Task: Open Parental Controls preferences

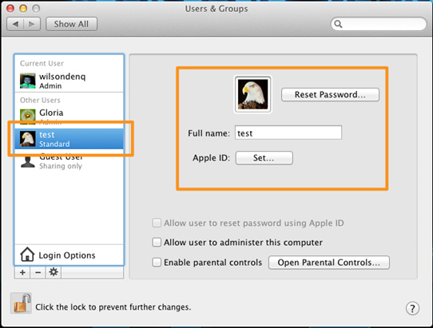Action: pyautogui.click(x=329, y=263)
